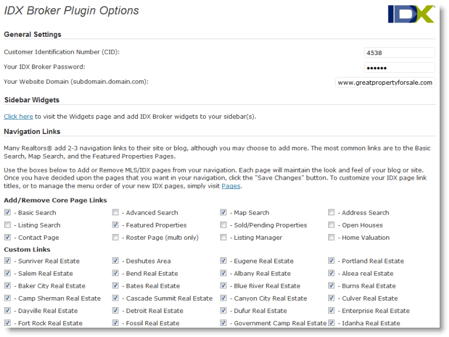Click the IDX Broker Password field
Screen dimensions: 449x337
(399, 68)
